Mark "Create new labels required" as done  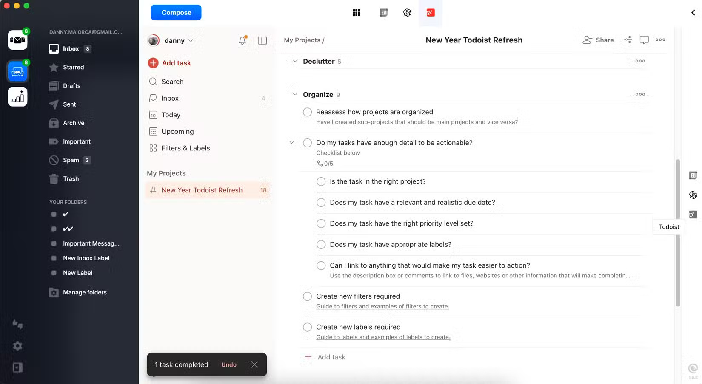(307, 327)
